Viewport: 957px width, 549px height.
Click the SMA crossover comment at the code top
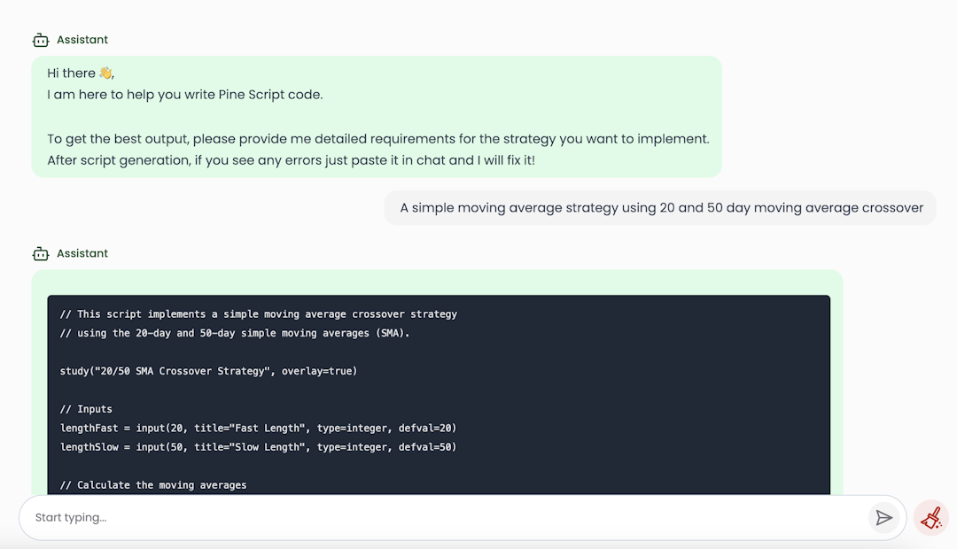(x=257, y=313)
